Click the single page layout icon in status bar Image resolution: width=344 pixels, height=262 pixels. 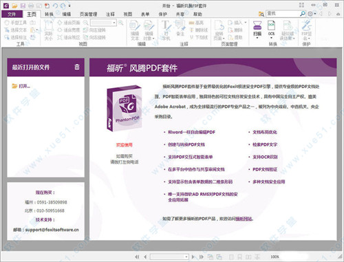(x=231, y=256)
